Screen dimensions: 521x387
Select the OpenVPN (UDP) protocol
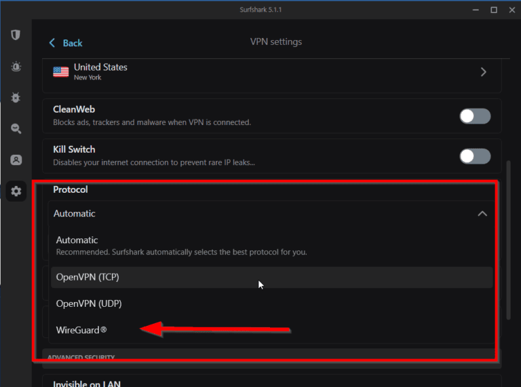89,303
